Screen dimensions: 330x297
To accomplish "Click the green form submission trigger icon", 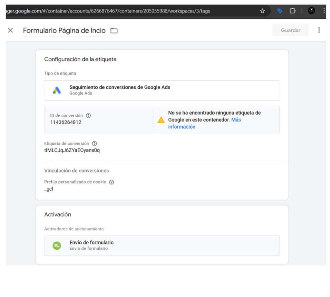I will coord(57,246).
